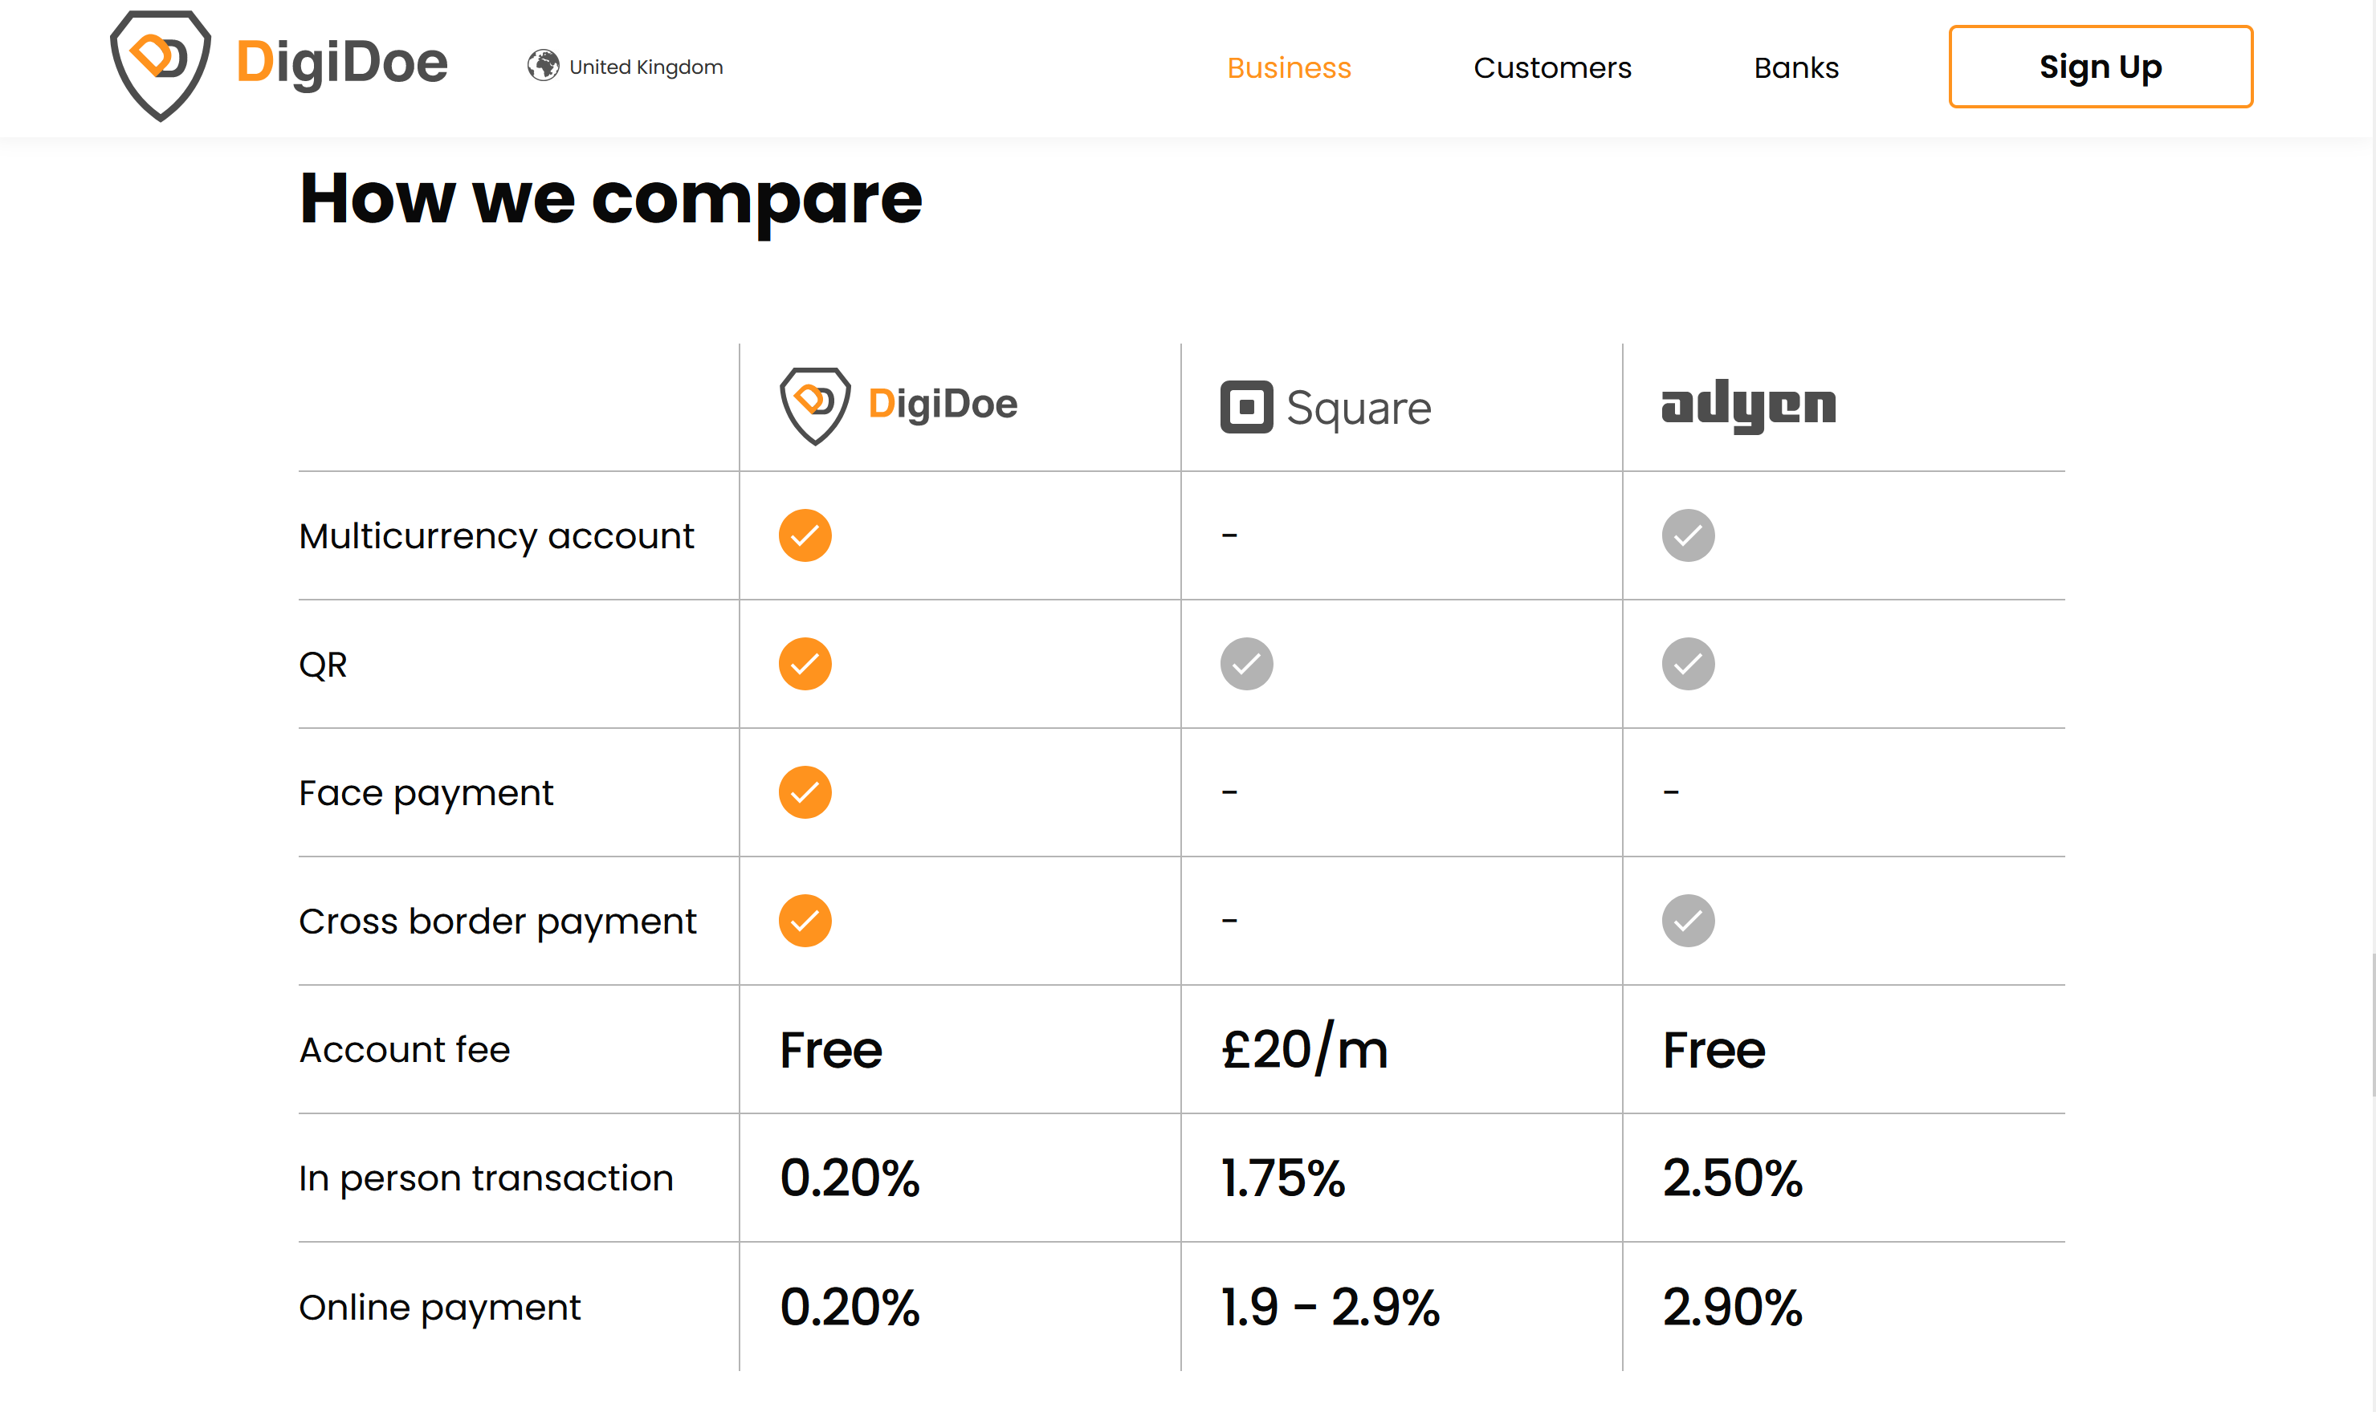The width and height of the screenshot is (2376, 1412).
Task: Click the adyen logo in table header
Action: point(1748,406)
